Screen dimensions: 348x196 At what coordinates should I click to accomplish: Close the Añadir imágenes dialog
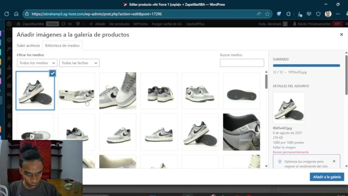[341, 35]
